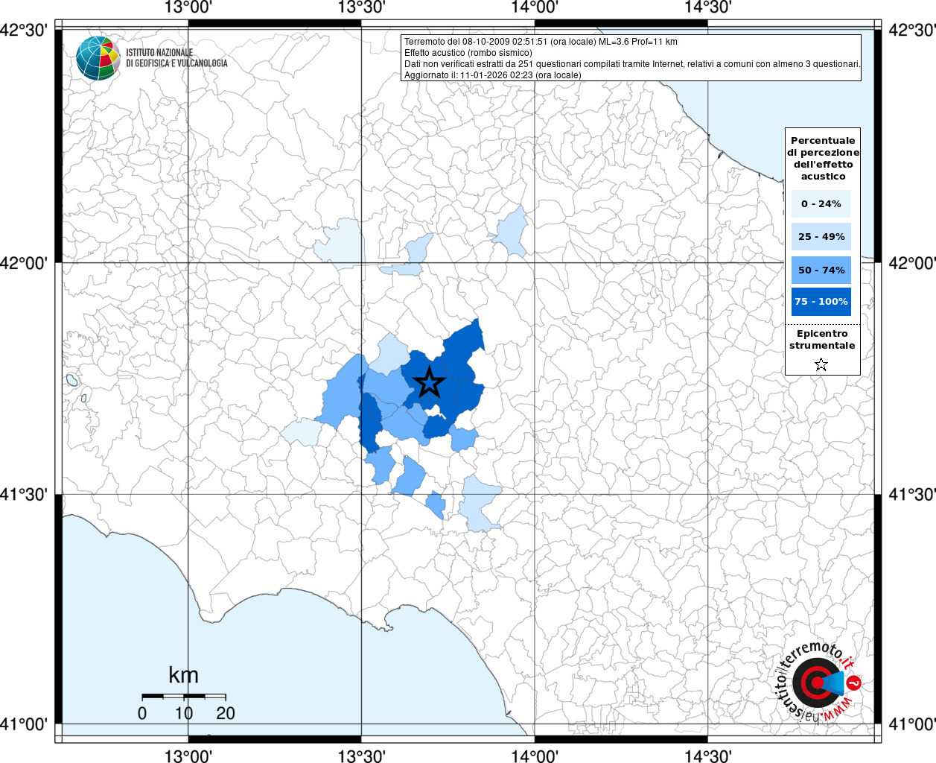936x763 pixels.
Task: Click right axis label 42°00'
Action: pyautogui.click(x=912, y=263)
